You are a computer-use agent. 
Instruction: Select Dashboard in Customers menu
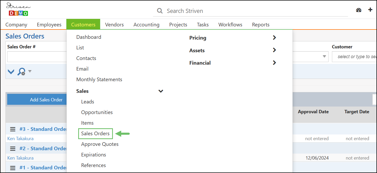[89, 37]
